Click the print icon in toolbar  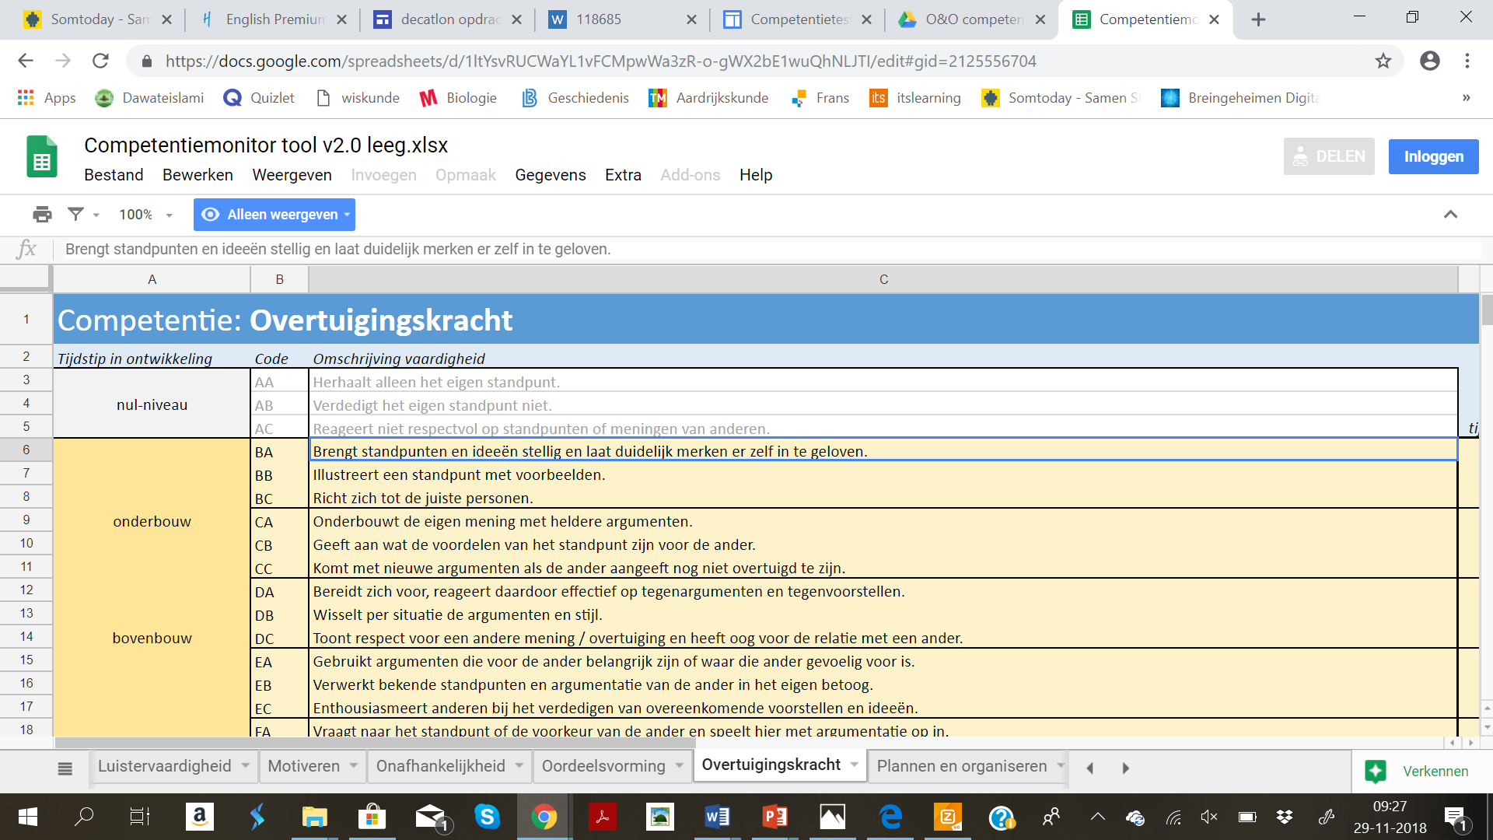point(42,215)
